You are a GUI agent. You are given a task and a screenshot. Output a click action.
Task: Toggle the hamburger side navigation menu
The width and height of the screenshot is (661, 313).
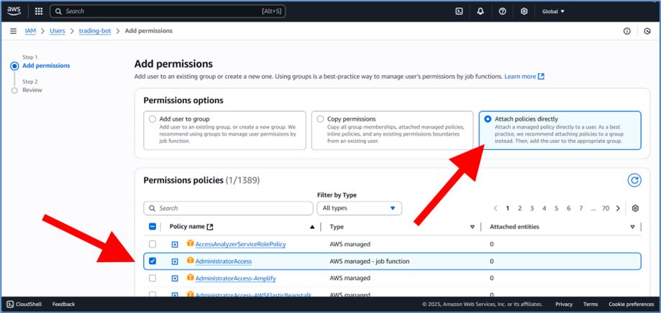(13, 31)
